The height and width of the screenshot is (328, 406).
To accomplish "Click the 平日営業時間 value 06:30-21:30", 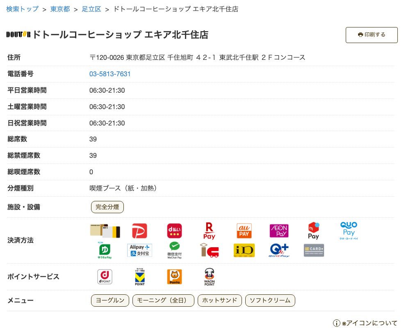I will coord(107,90).
